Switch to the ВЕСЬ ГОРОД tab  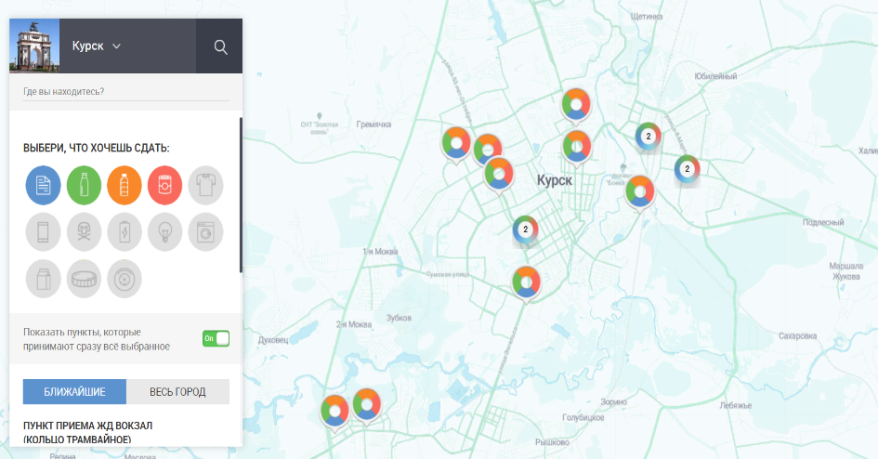point(178,392)
